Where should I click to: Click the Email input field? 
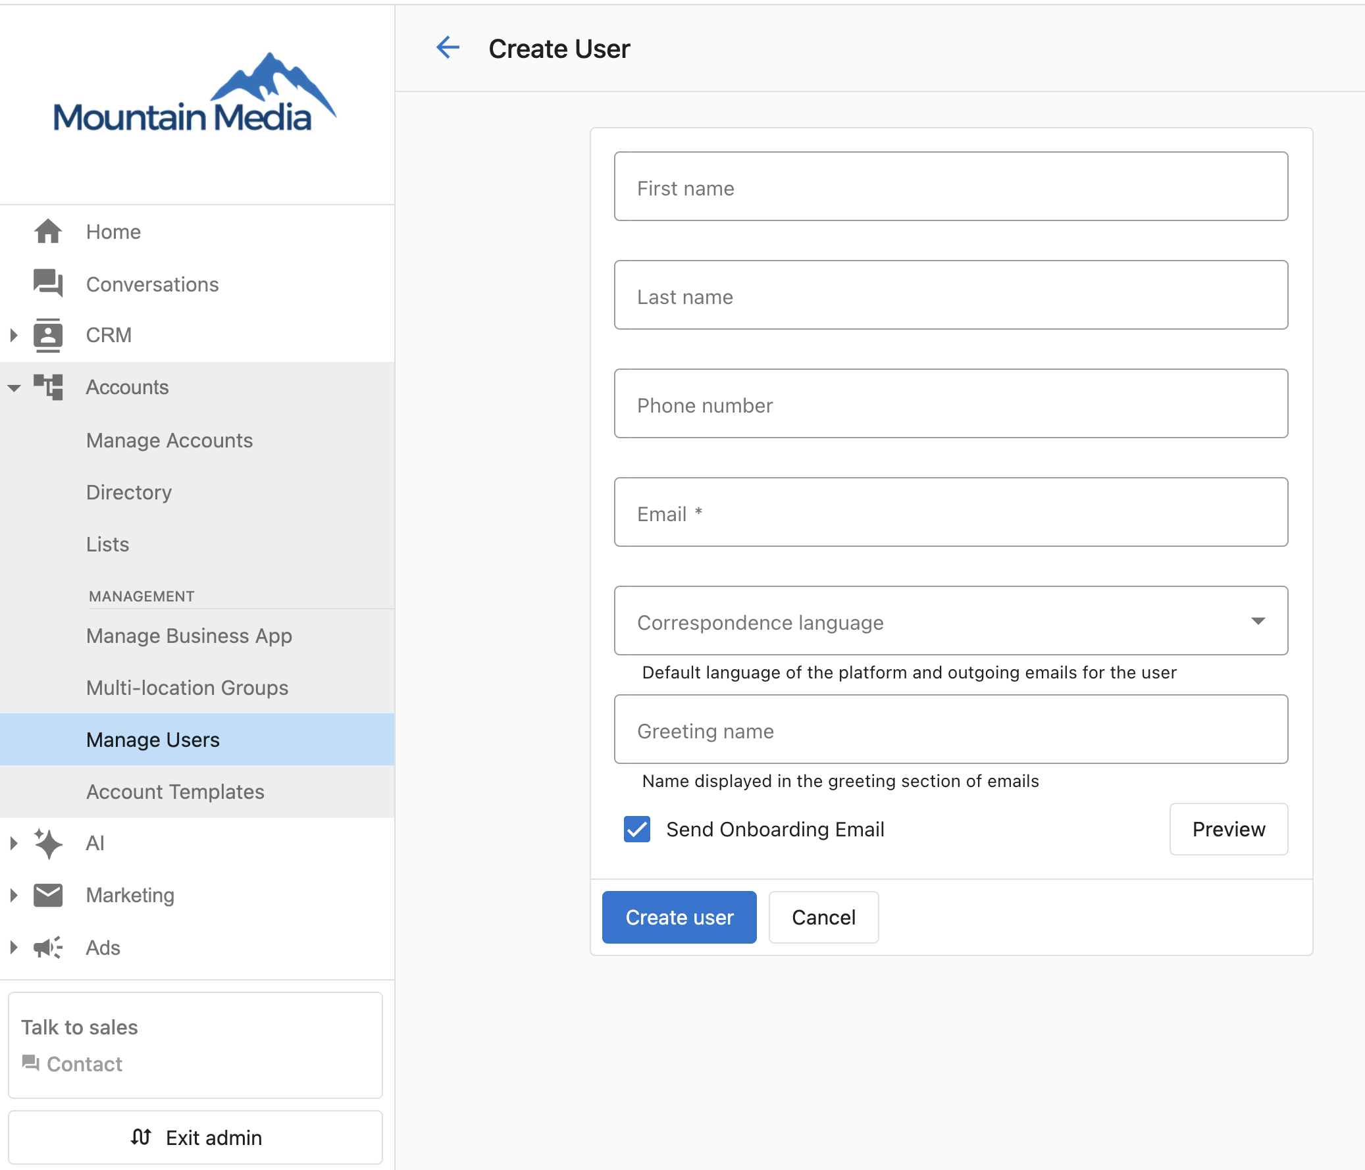click(950, 512)
